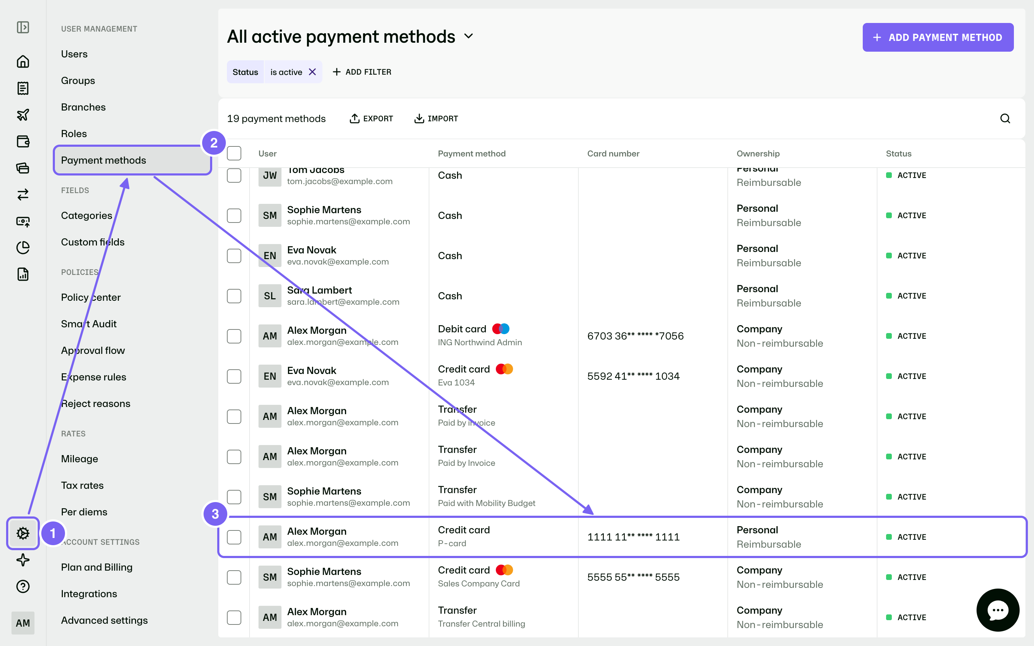The height and width of the screenshot is (646, 1034).
Task: Open the travel airplane icon
Action: tap(23, 114)
